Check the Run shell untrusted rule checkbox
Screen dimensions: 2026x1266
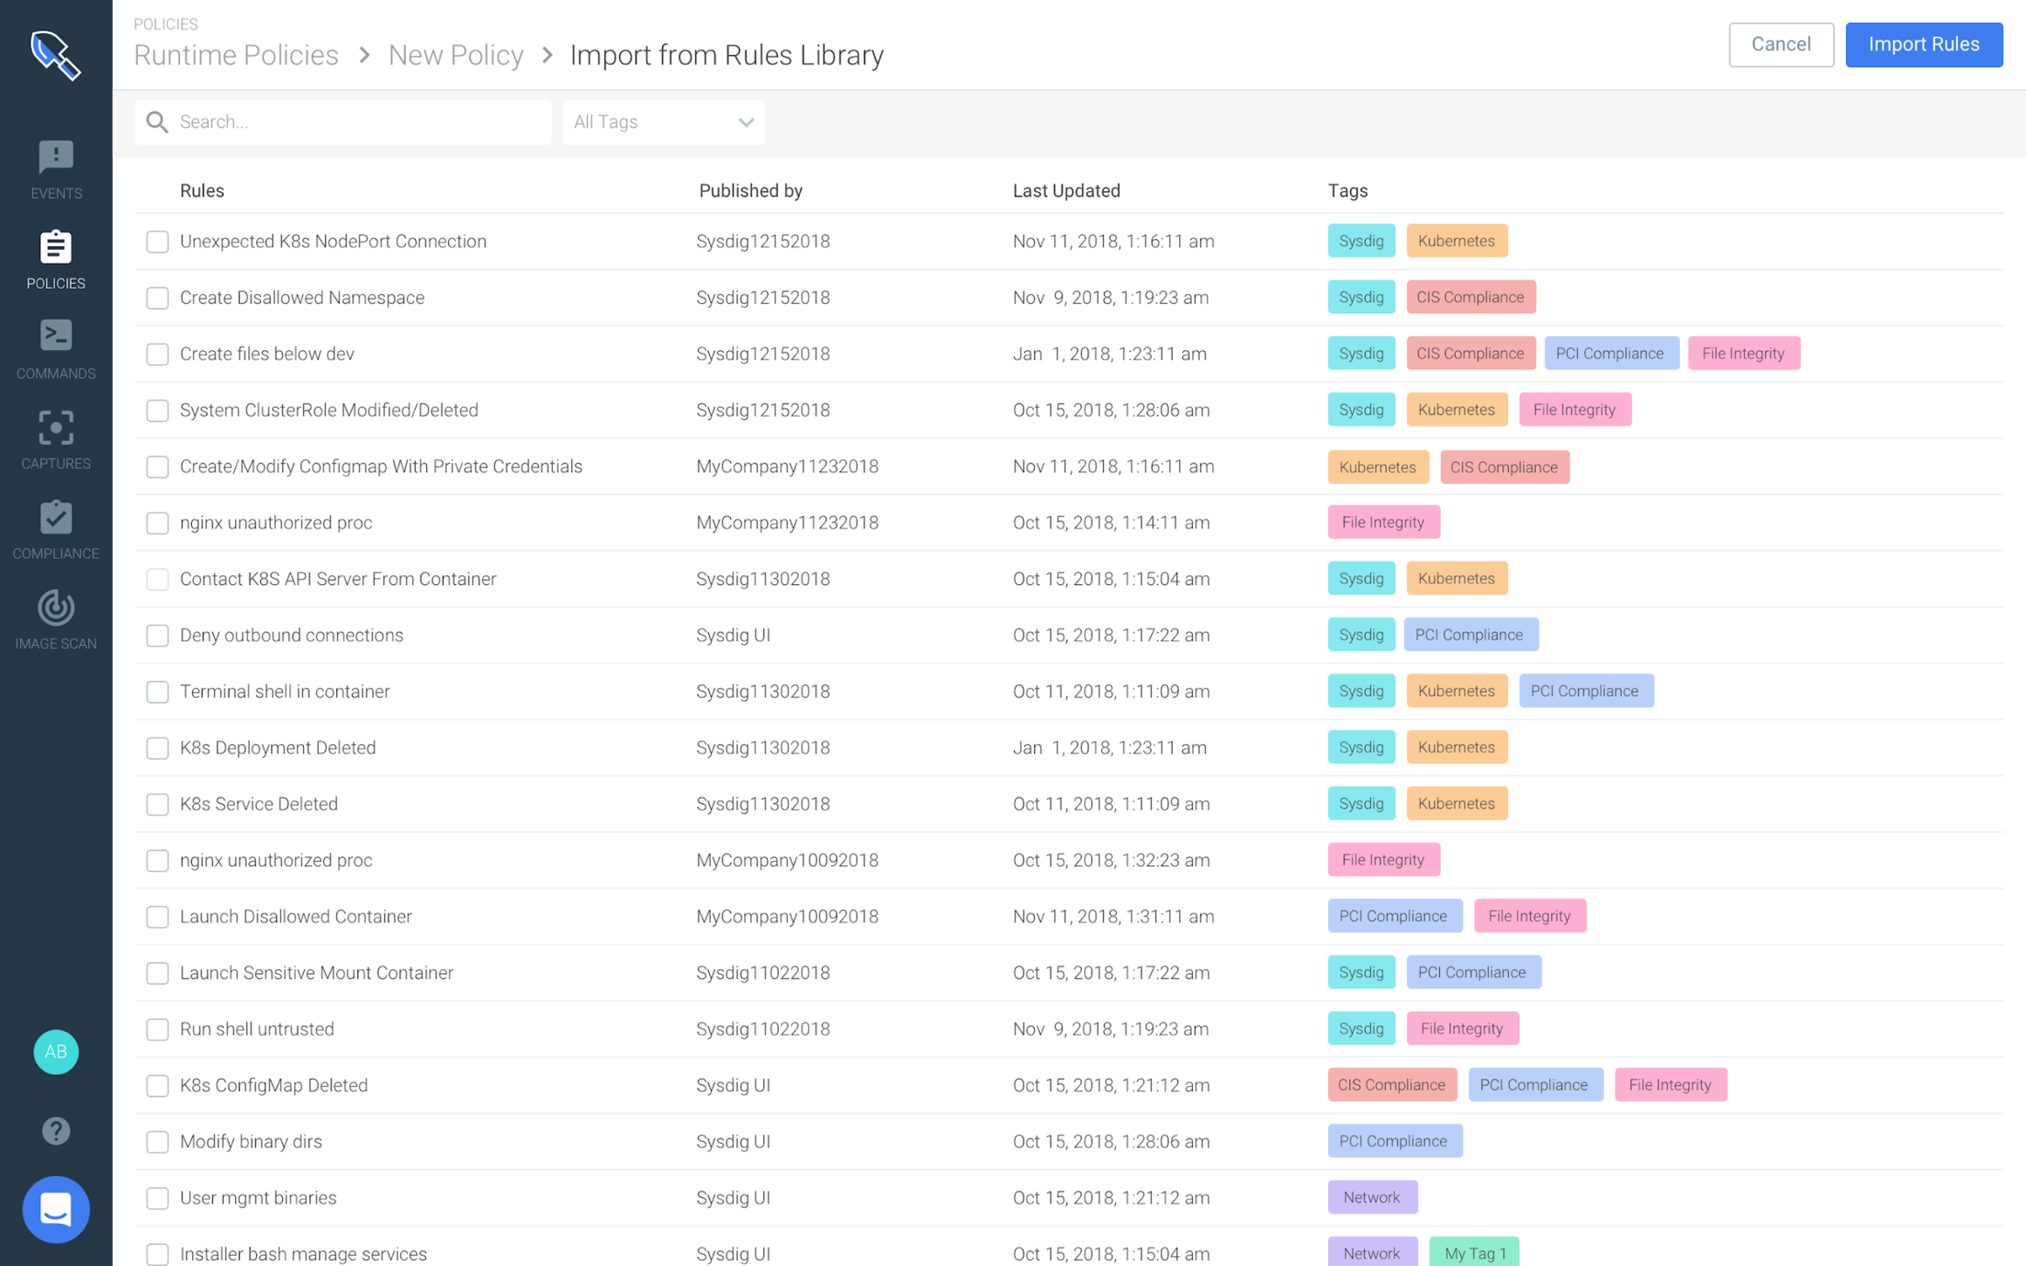coord(157,1029)
